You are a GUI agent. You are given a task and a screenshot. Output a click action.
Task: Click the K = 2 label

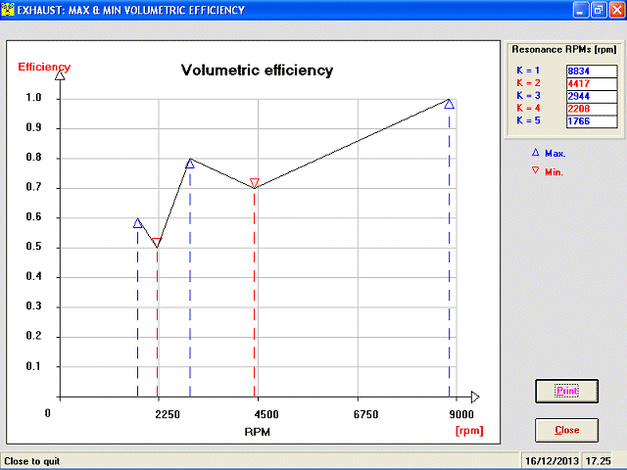tap(528, 83)
